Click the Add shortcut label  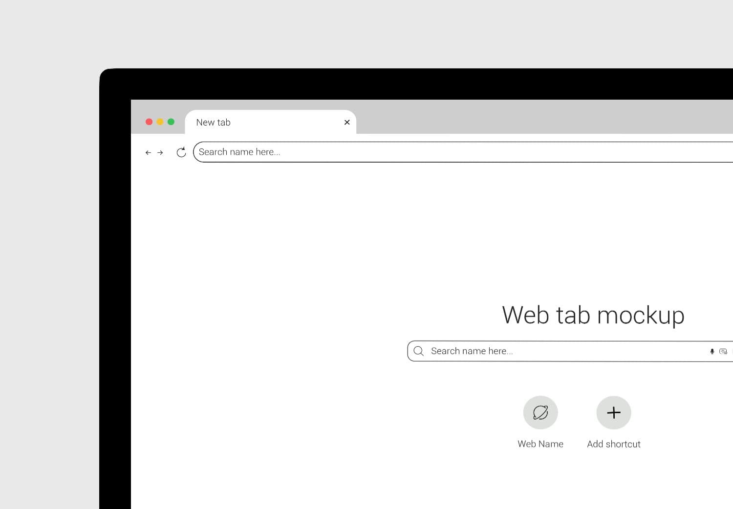[614, 444]
